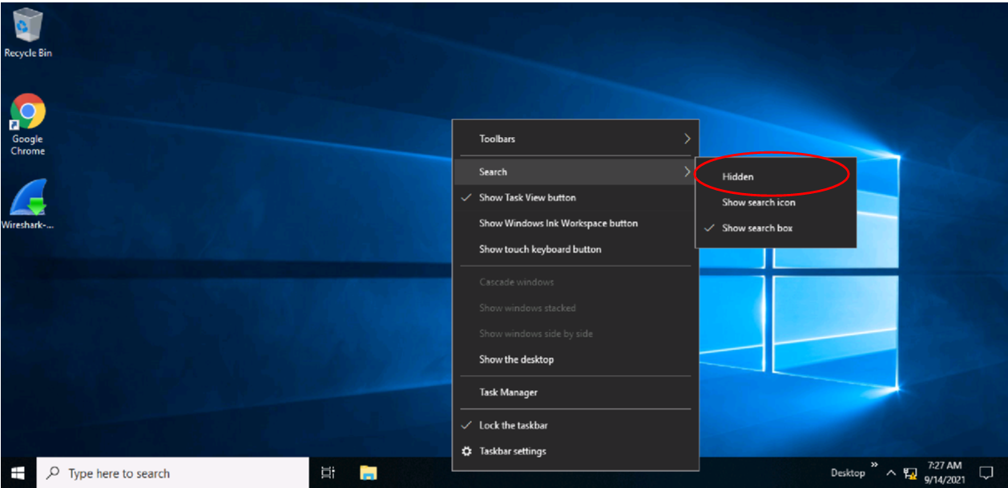Select Show the desktop
Screen dimensions: 1008x488
click(x=514, y=359)
